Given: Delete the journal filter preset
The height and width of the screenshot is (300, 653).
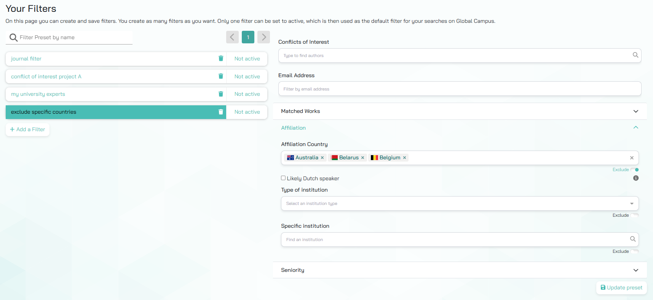Looking at the screenshot, I should point(221,59).
